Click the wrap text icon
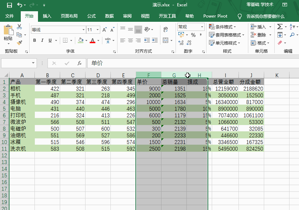The height and width of the screenshot is (210, 299). pos(166,29)
